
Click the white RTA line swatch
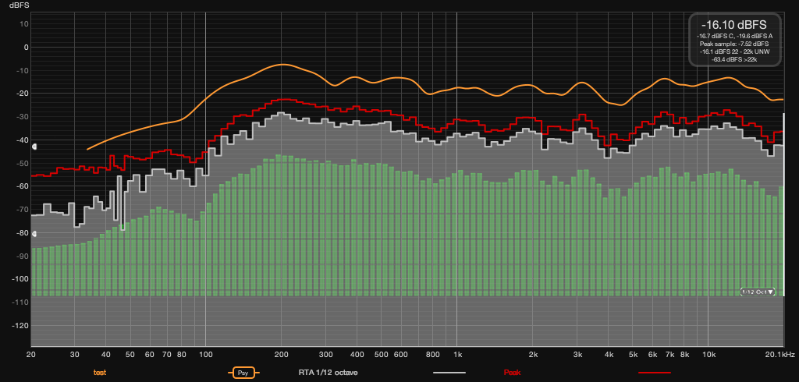(x=449, y=373)
